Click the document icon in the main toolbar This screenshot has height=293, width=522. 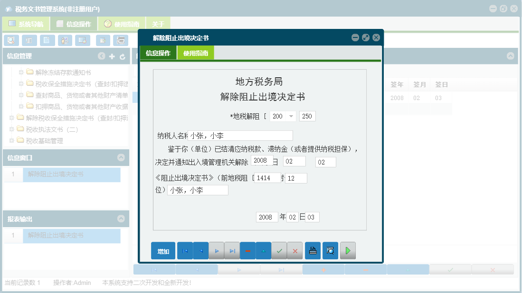(x=46, y=40)
